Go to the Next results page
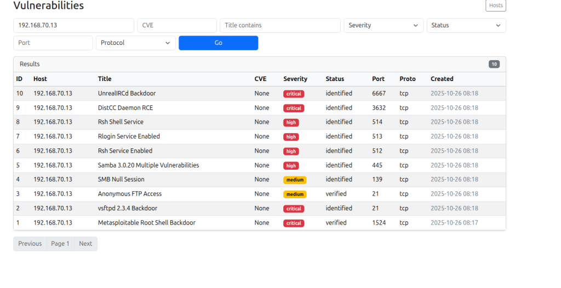This screenshot has width=561, height=288. tap(85, 244)
